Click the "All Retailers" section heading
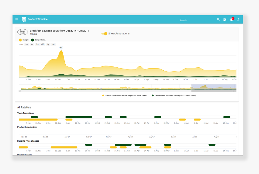This screenshot has height=174, width=259. pyautogui.click(x=24, y=108)
